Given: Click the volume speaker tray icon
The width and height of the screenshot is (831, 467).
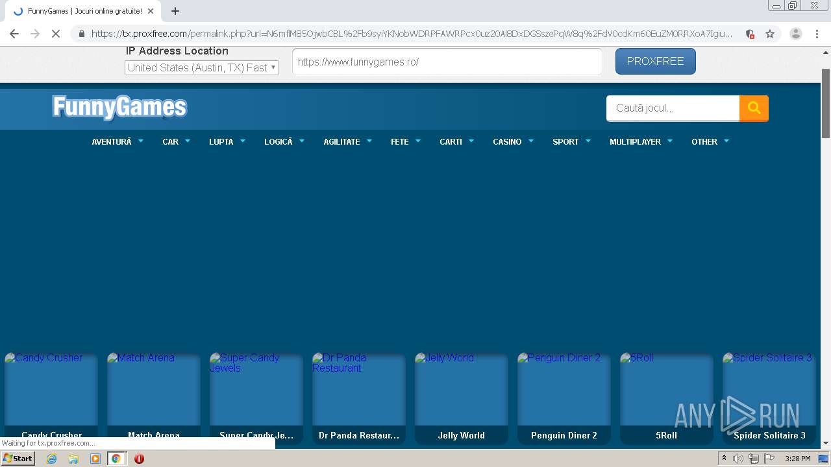Looking at the screenshot, I should click(738, 459).
